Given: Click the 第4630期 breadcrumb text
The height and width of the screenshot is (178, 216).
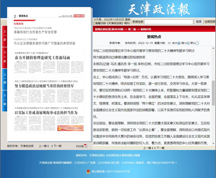Looking at the screenshot, I should [118, 29].
